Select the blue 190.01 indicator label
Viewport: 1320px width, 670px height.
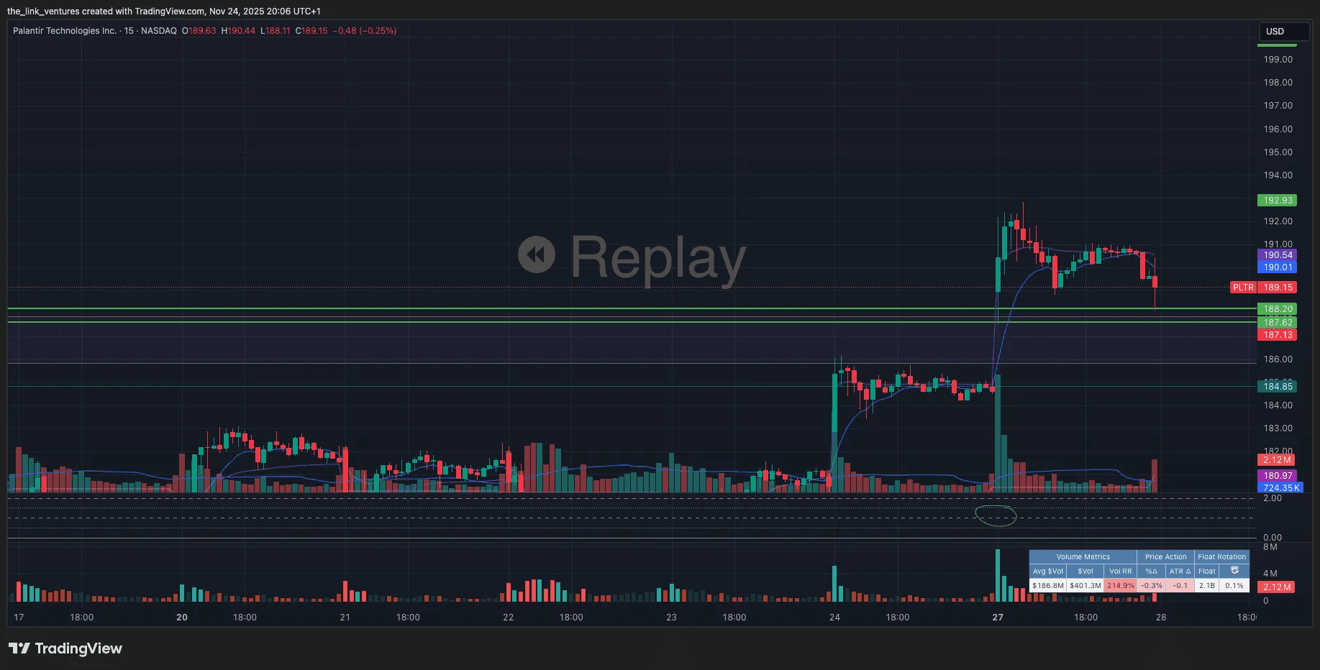[x=1278, y=267]
